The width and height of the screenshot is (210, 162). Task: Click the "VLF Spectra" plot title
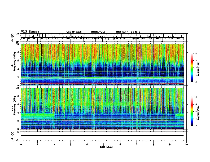(30, 32)
